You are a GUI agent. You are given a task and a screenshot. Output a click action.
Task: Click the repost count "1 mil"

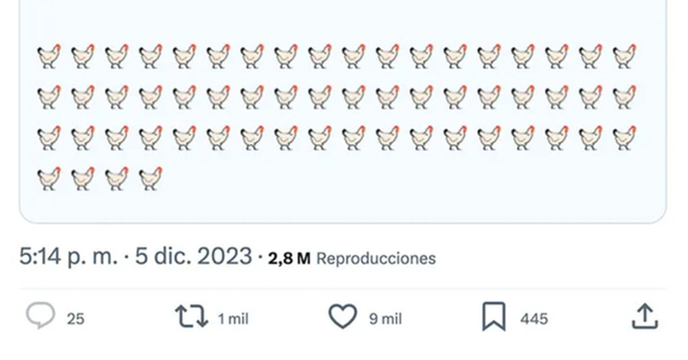point(233,319)
